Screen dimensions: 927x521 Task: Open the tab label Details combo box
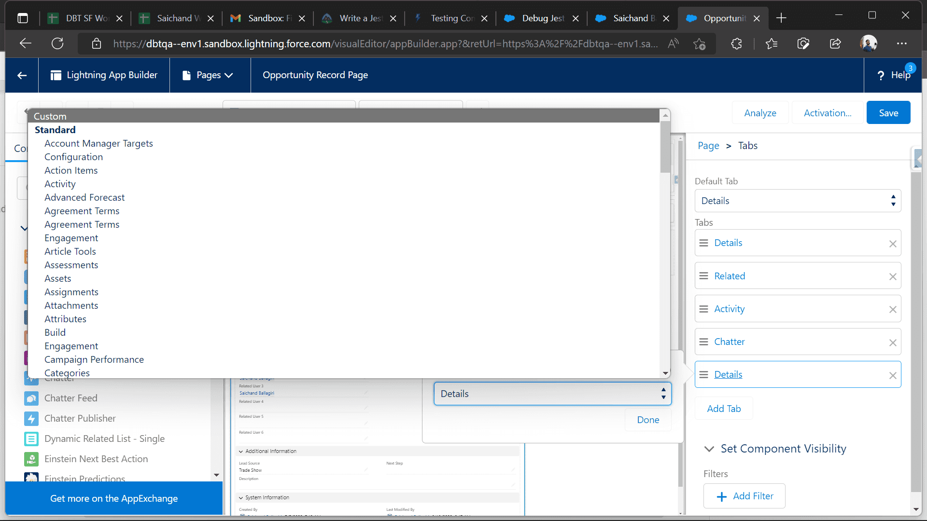pyautogui.click(x=552, y=394)
